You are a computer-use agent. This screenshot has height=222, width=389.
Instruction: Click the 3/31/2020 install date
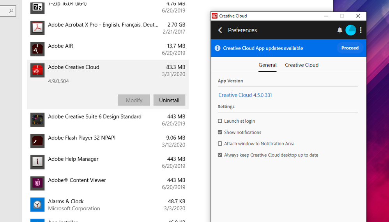(x=173, y=74)
